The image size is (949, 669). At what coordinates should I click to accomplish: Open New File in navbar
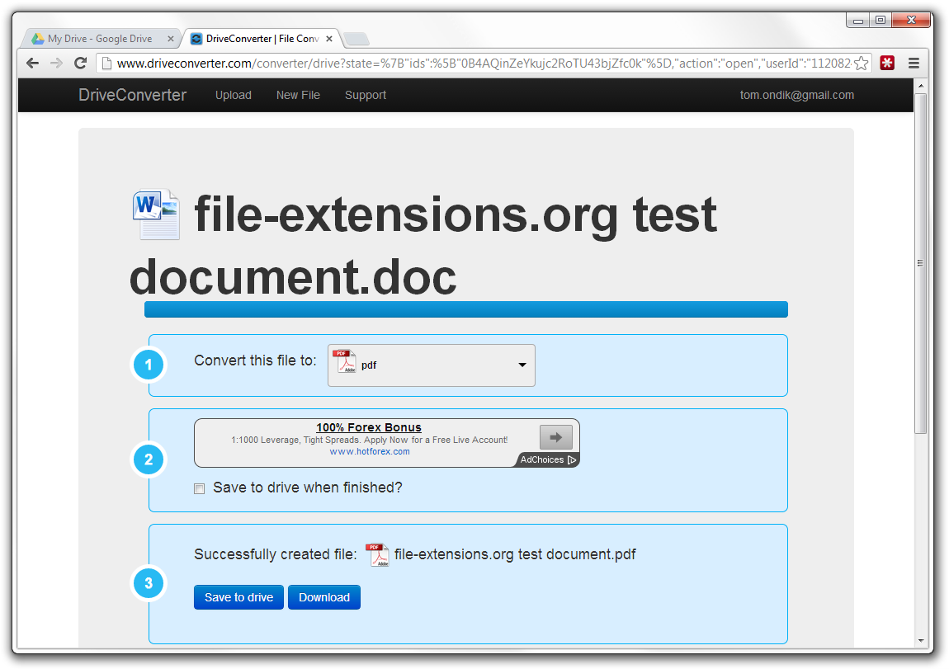[x=298, y=95]
